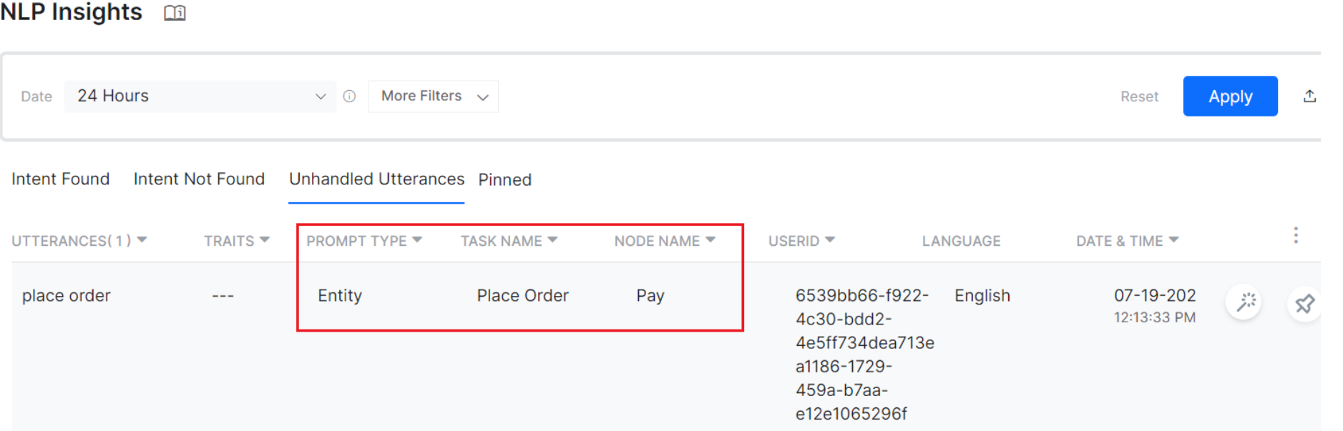Filter by Prompt Type column
Image resolution: width=1343 pixels, height=431 pixels.
tap(417, 240)
